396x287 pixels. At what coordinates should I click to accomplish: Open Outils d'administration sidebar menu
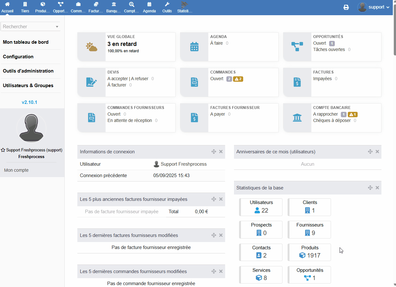28,71
